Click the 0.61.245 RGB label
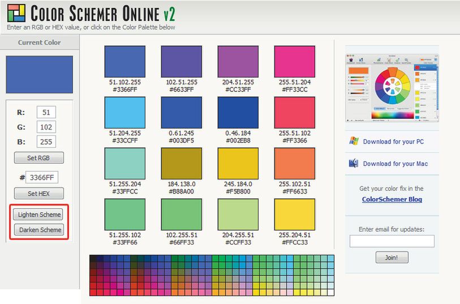The width and height of the screenshot is (460, 304). [x=181, y=133]
